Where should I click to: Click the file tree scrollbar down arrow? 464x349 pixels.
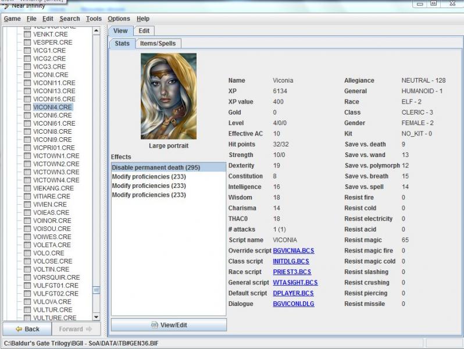[x=96, y=317]
